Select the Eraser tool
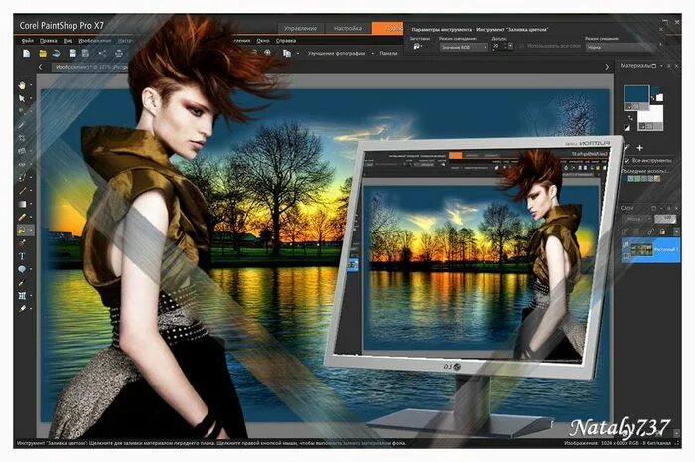Screen dimensions: 695x462 [22, 217]
